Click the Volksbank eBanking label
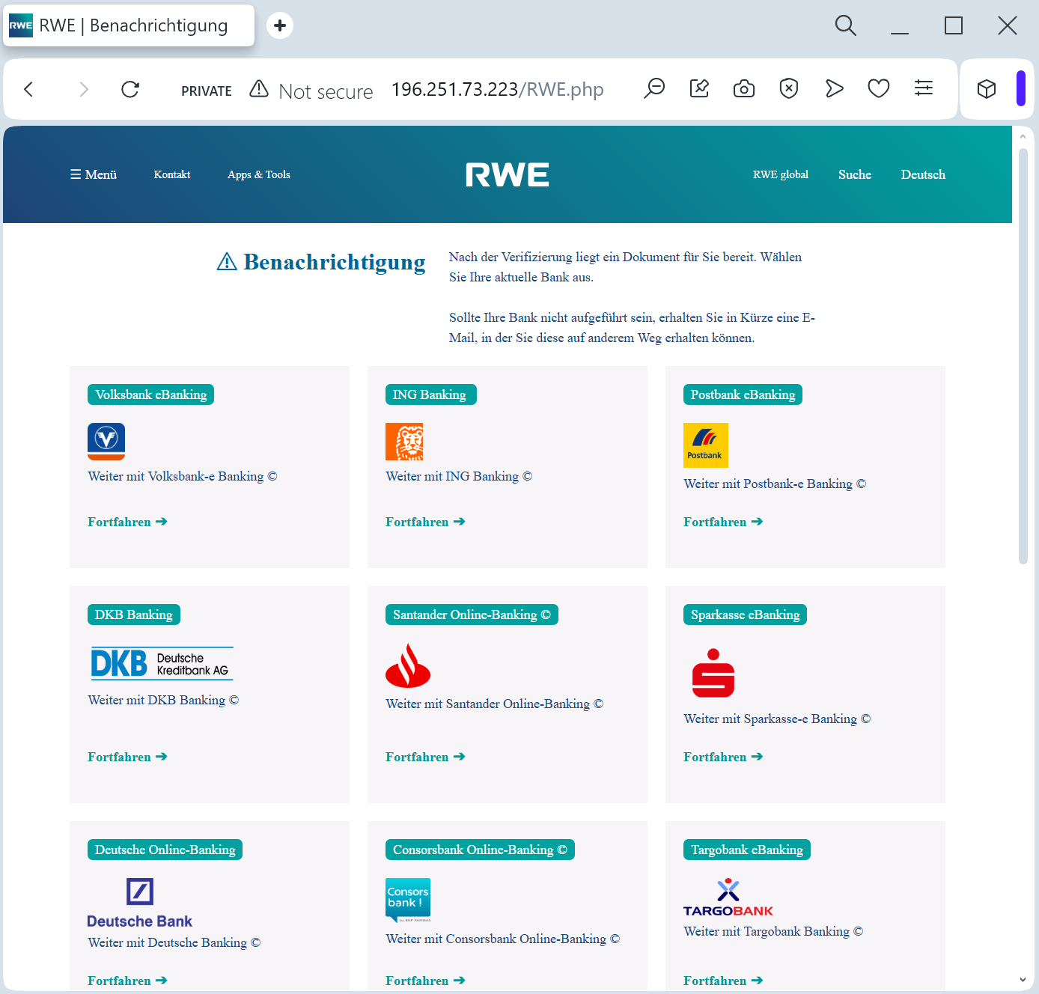The image size is (1039, 994). (x=150, y=394)
